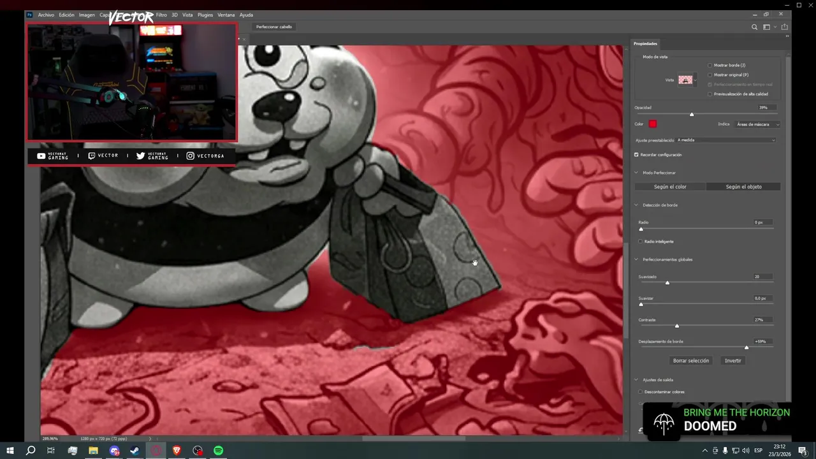The width and height of the screenshot is (816, 459).
Task: Open File Explorer from the taskbar
Action: pyautogui.click(x=93, y=451)
